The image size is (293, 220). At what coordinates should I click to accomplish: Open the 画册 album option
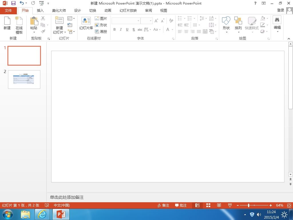(101, 32)
